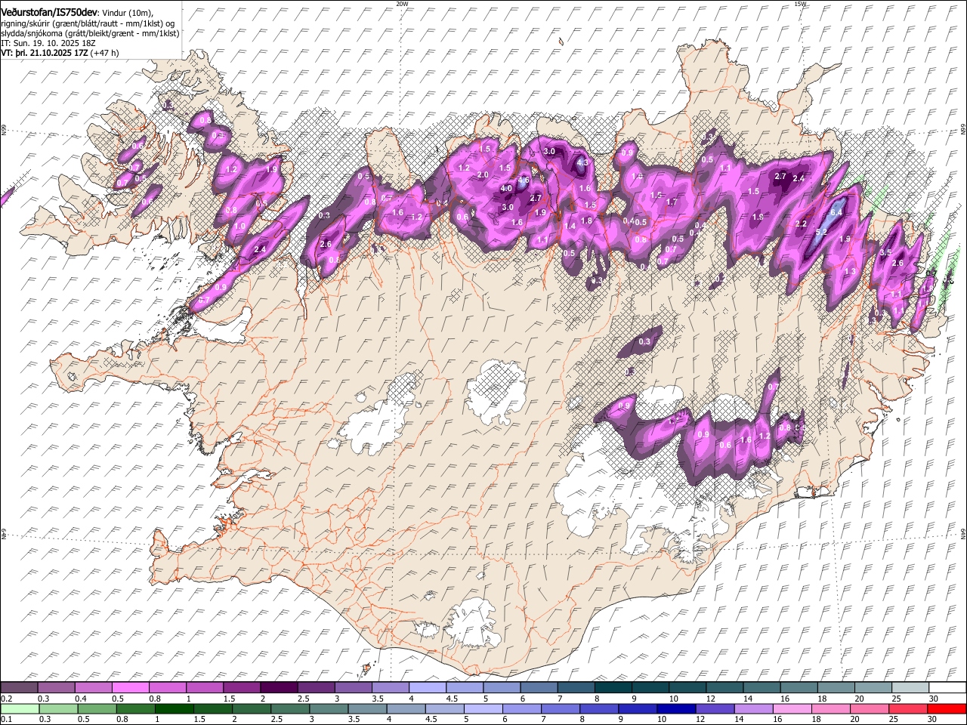Click the 20W longitude label at top

click(402, 4)
